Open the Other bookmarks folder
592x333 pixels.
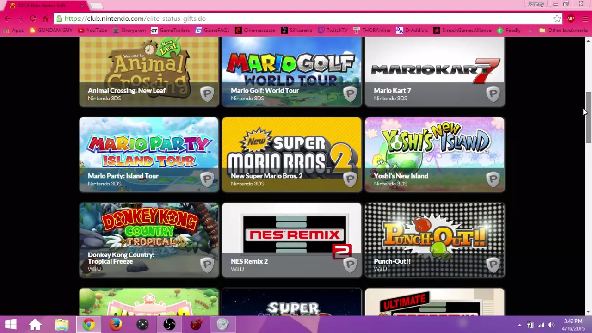[x=564, y=31]
